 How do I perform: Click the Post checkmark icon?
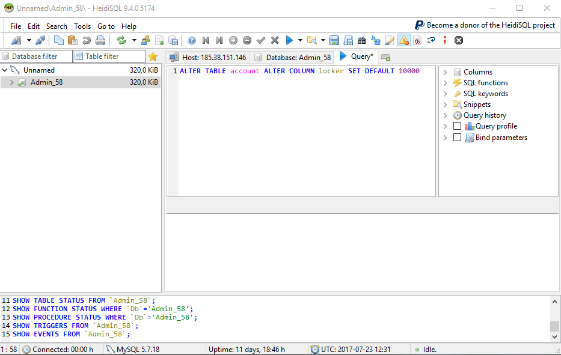coord(261,40)
